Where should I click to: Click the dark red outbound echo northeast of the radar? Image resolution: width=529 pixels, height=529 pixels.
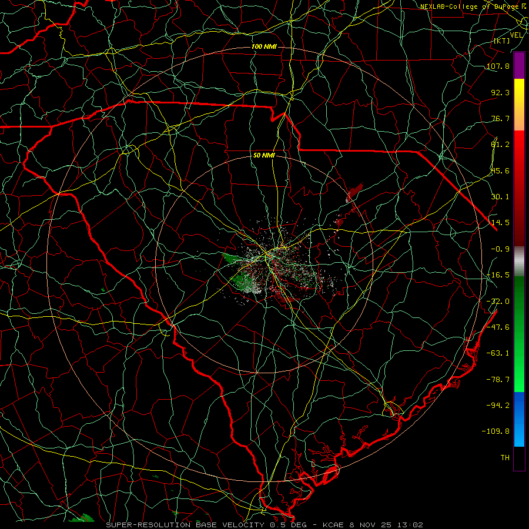point(354,192)
